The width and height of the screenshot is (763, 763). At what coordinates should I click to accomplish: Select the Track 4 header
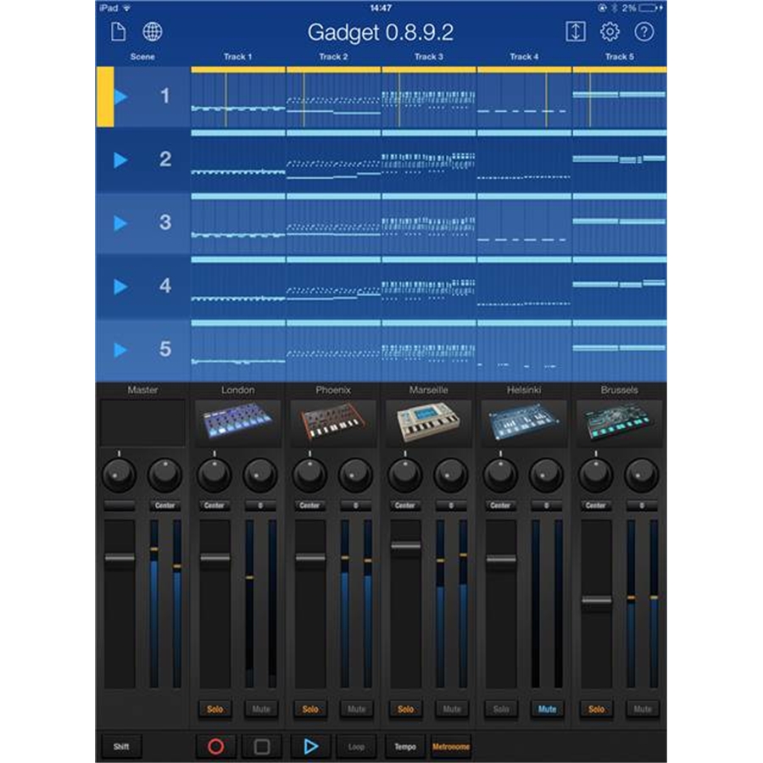click(524, 57)
